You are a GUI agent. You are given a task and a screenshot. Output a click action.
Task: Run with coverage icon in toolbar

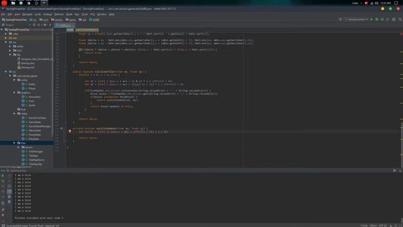point(382,20)
